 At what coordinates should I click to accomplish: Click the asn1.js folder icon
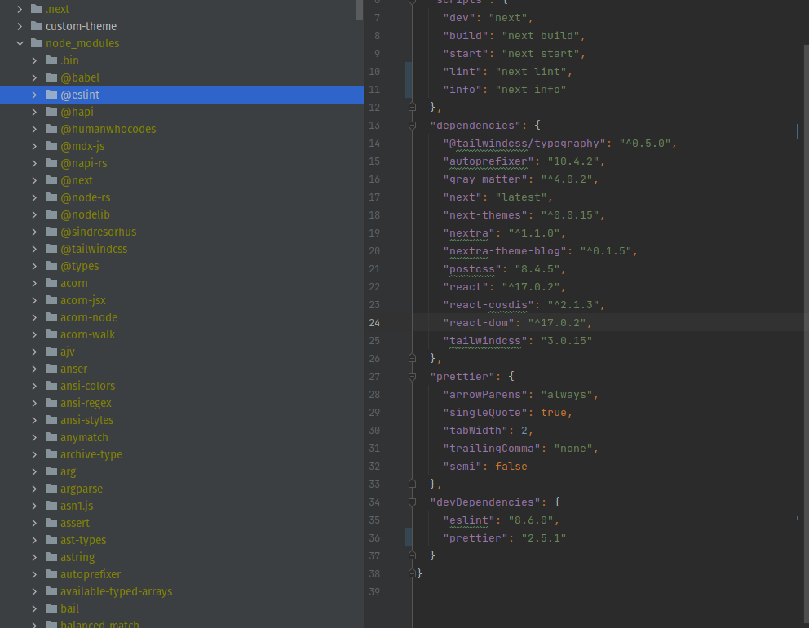[51, 506]
